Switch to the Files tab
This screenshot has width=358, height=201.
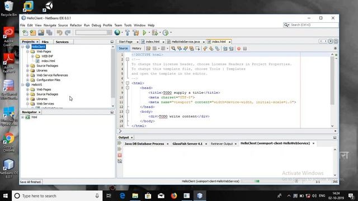click(45, 42)
